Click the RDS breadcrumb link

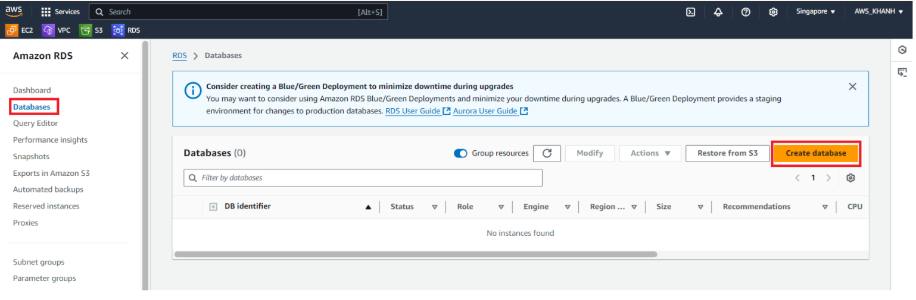pyautogui.click(x=179, y=55)
